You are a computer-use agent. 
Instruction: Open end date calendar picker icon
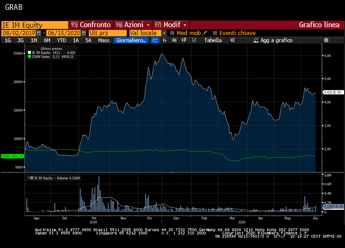pos(83,33)
